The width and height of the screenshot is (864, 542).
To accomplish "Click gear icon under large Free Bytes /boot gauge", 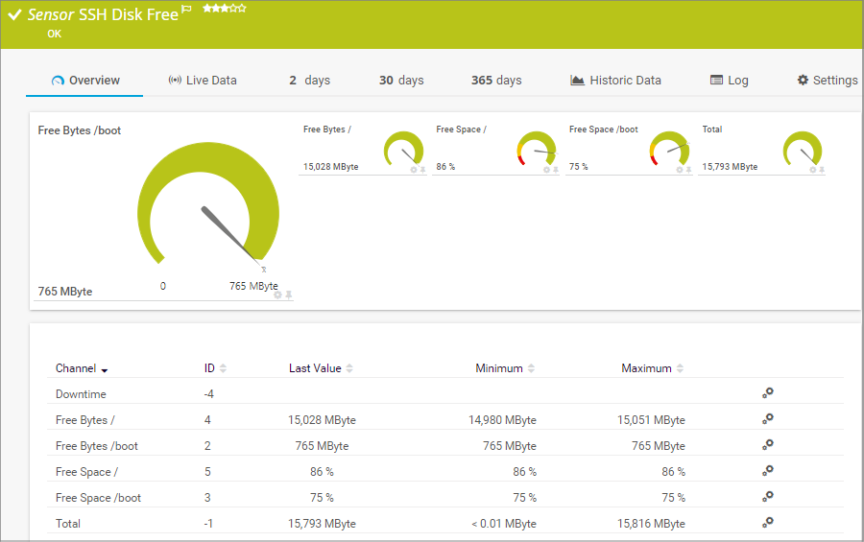I will pyautogui.click(x=277, y=295).
